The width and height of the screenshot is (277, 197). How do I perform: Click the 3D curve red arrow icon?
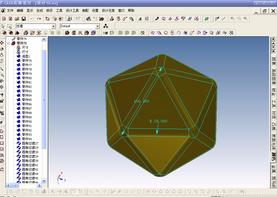click(157, 19)
